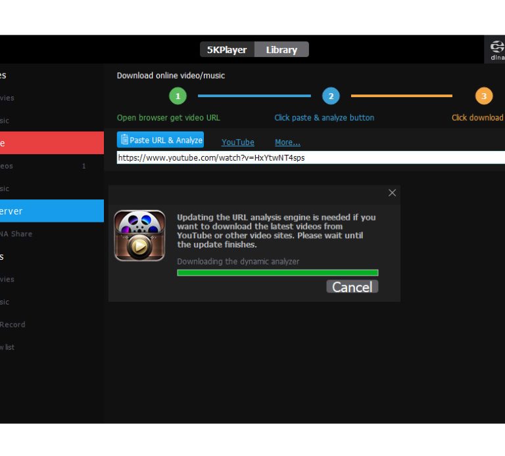
Task: Click the green step 1 circle
Action: [x=178, y=96]
